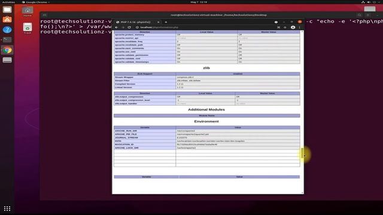
Task: Click the Chrome forward arrow button
Action: pyautogui.click(x=123, y=27)
